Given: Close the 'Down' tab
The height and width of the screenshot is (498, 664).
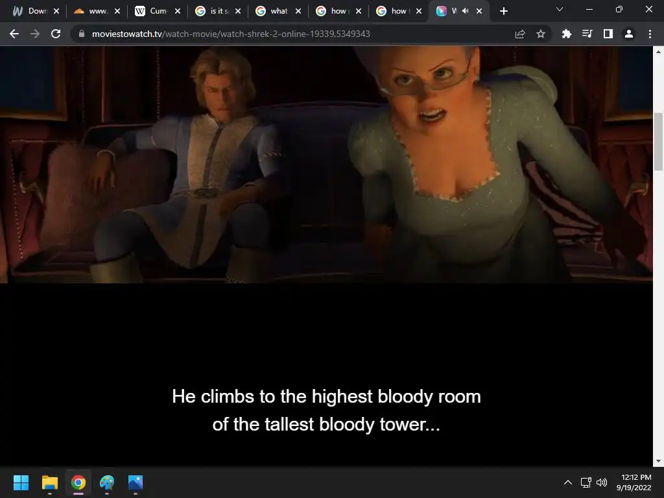Looking at the screenshot, I should (56, 11).
